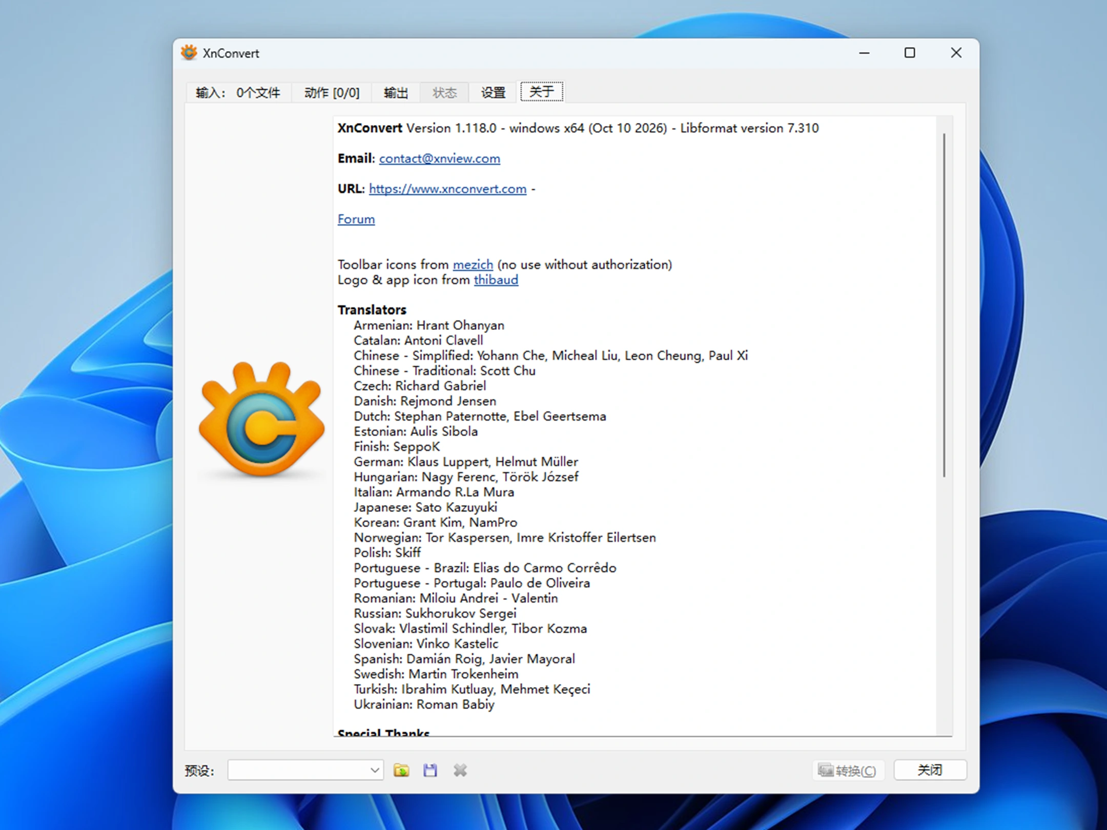
Task: Switch to the 输出 tab
Action: tap(396, 93)
